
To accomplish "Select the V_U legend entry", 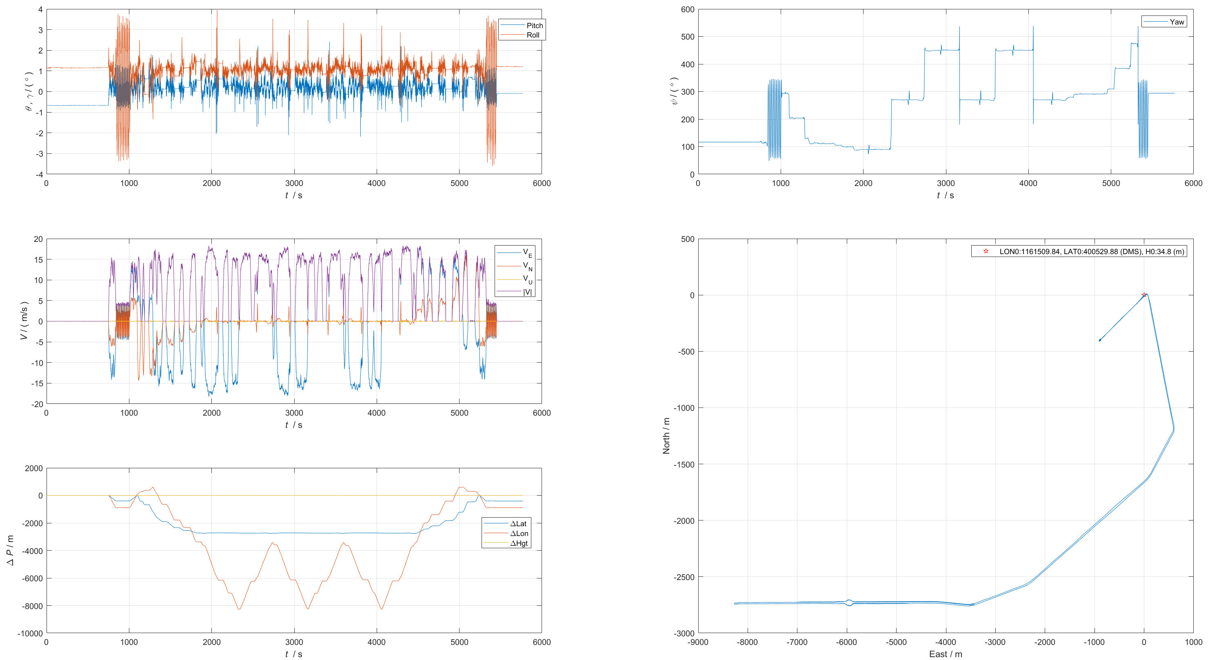I will coord(515,279).
